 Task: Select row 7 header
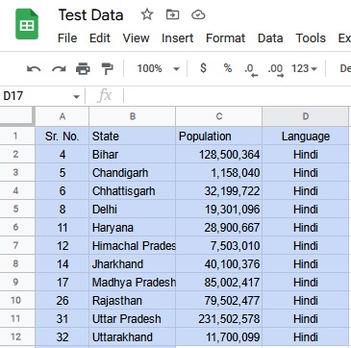[15, 246]
